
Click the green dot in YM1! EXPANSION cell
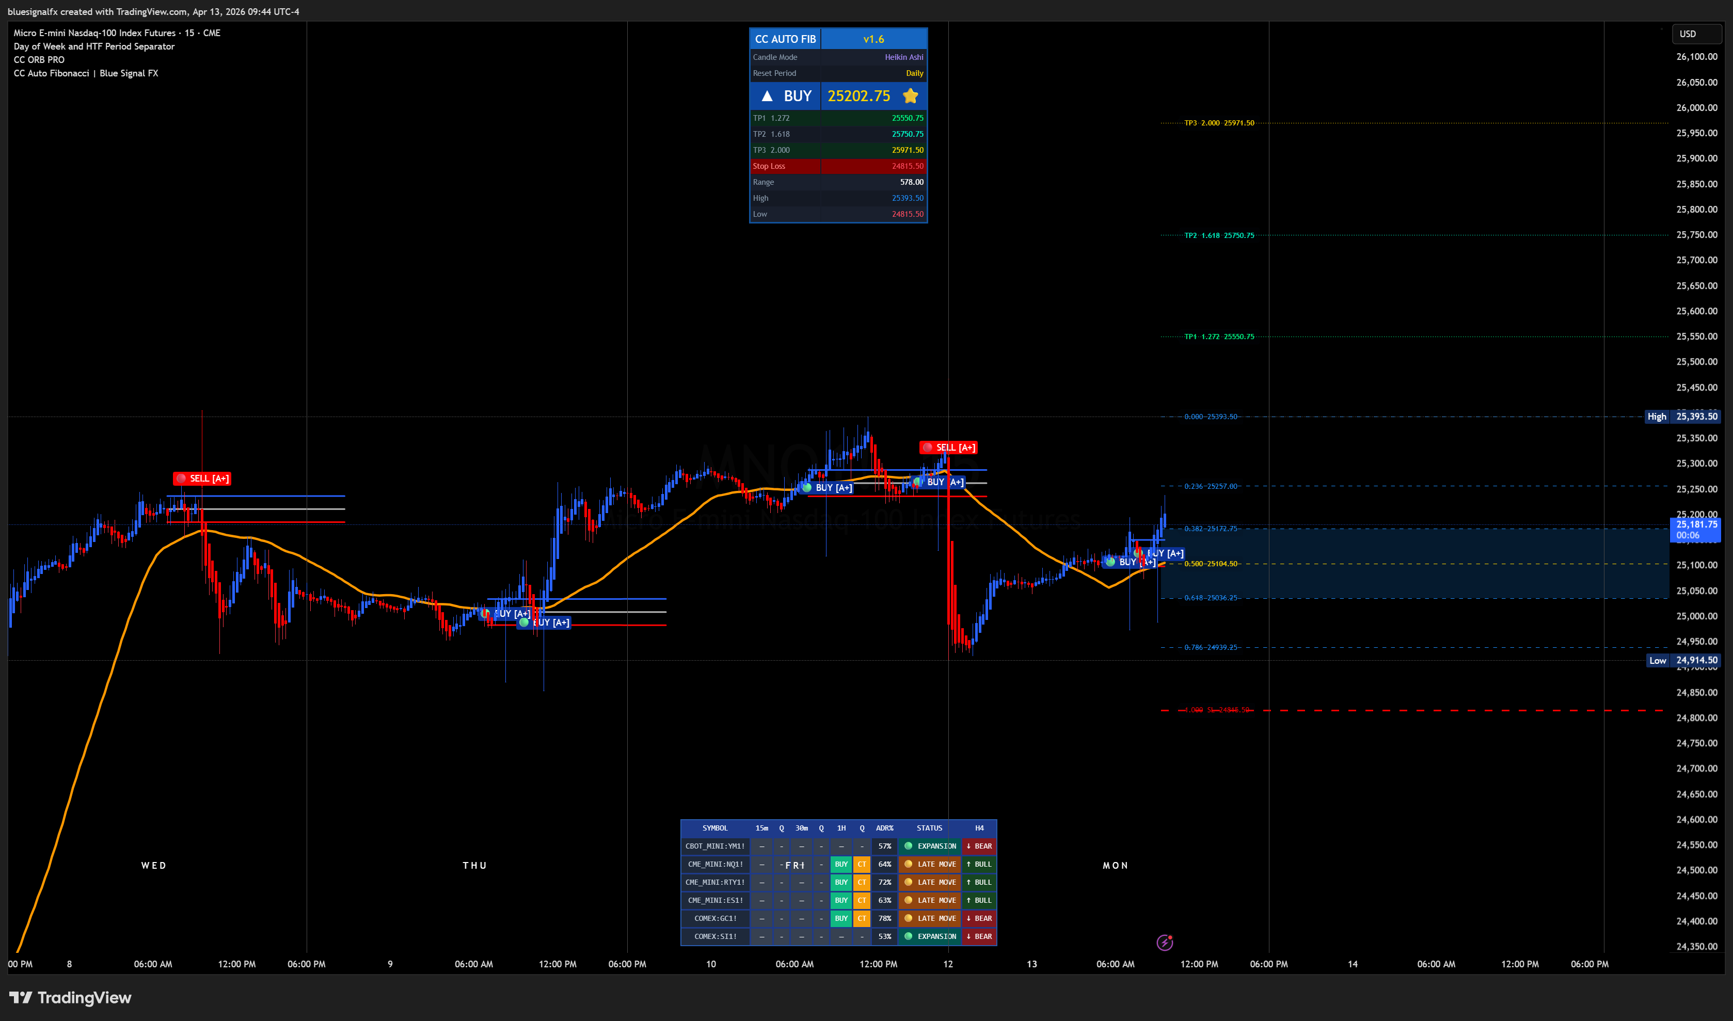pyautogui.click(x=908, y=846)
